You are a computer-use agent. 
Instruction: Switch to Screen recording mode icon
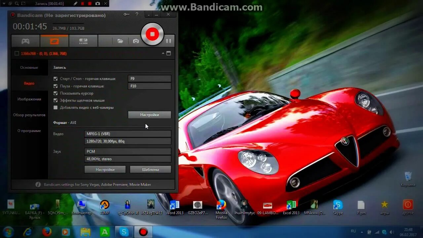coord(54,41)
